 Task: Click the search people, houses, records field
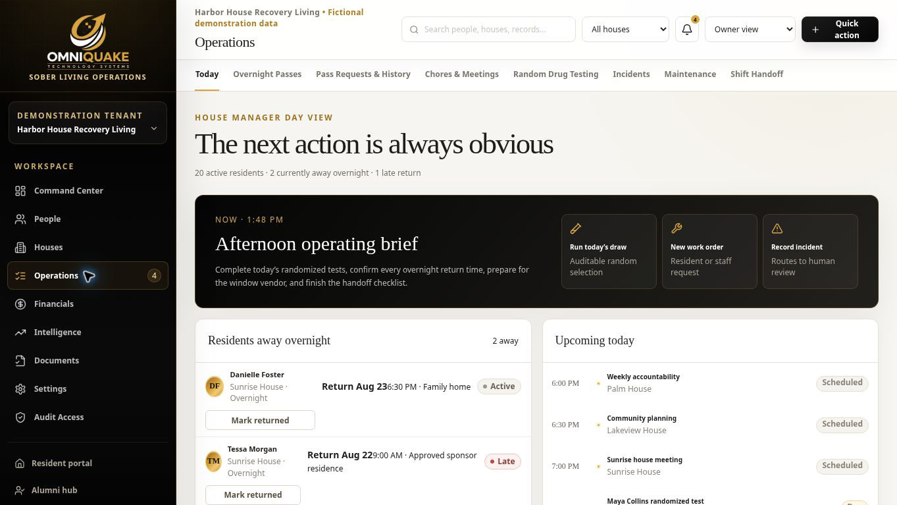coord(488,30)
